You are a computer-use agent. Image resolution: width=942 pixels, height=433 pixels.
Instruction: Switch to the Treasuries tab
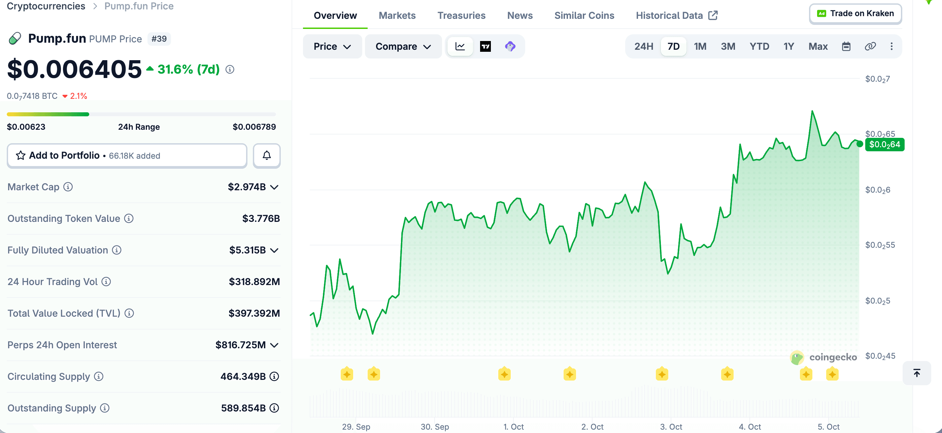[462, 15]
